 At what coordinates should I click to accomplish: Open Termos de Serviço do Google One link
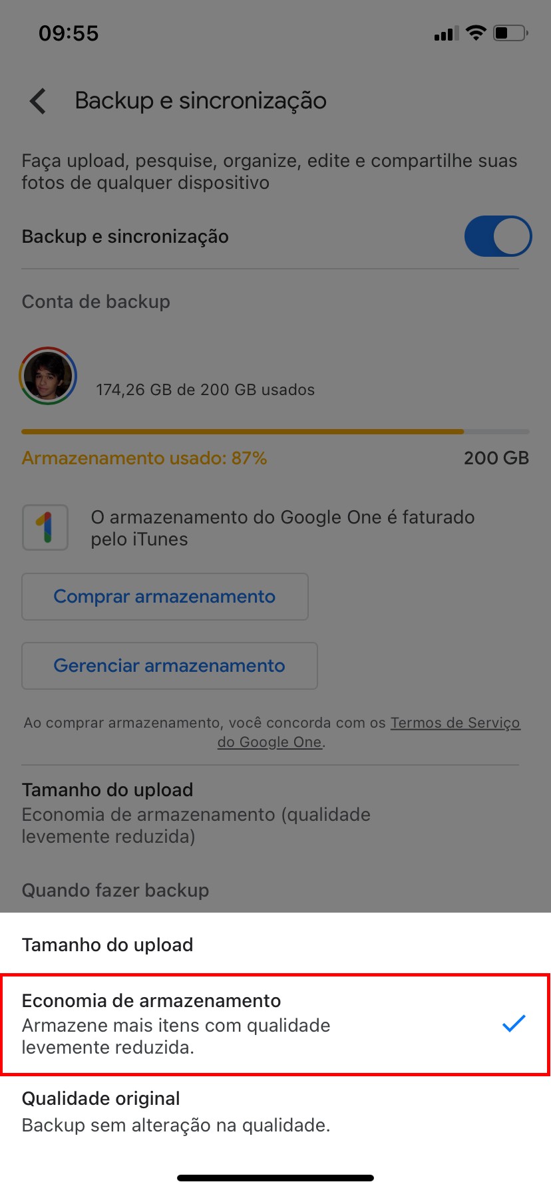click(x=455, y=723)
